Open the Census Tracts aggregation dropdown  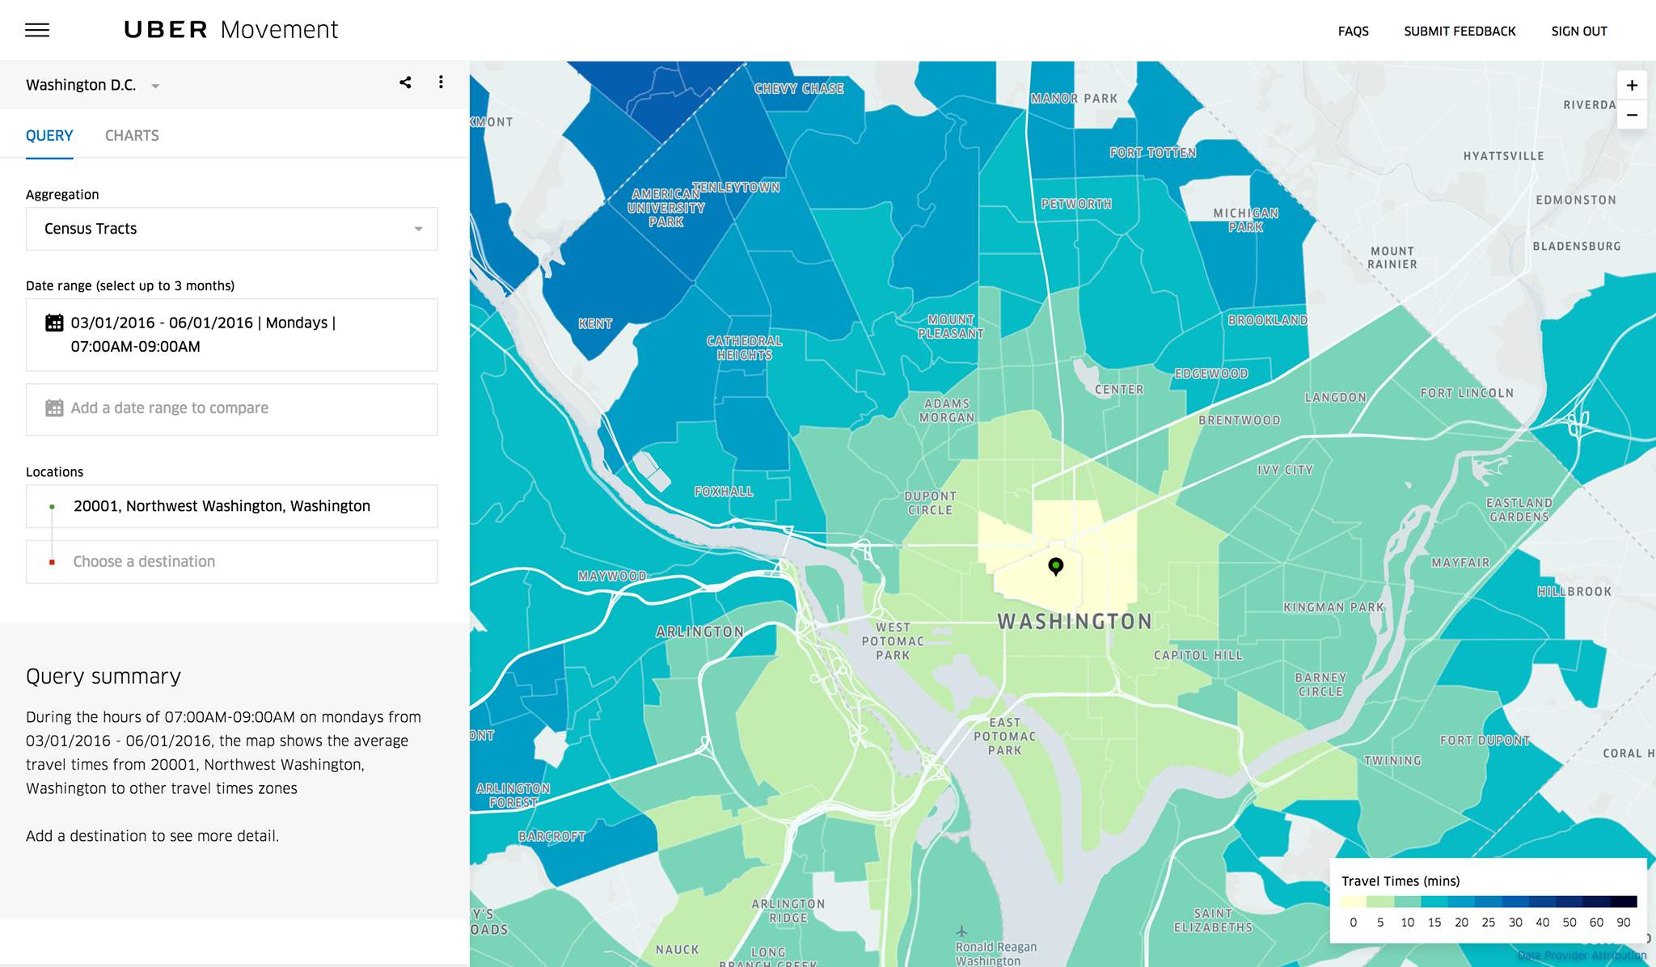[231, 229]
